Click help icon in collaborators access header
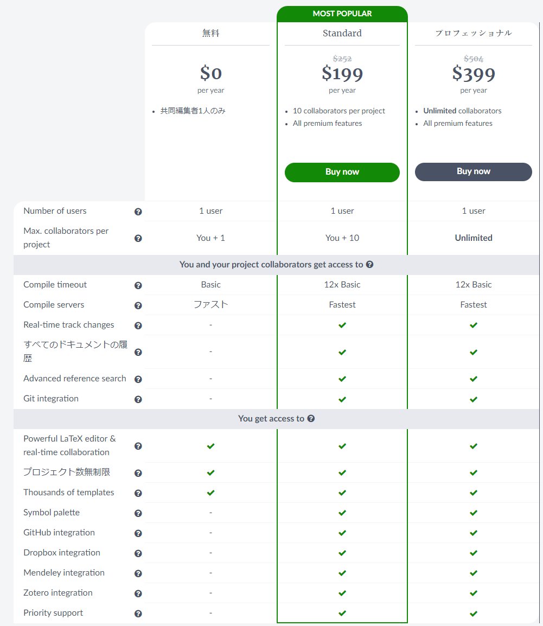This screenshot has height=626, width=543. [370, 264]
